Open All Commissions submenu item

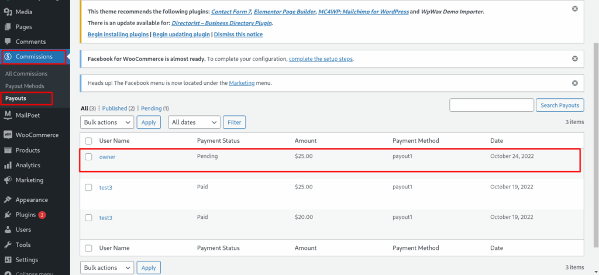coord(26,74)
